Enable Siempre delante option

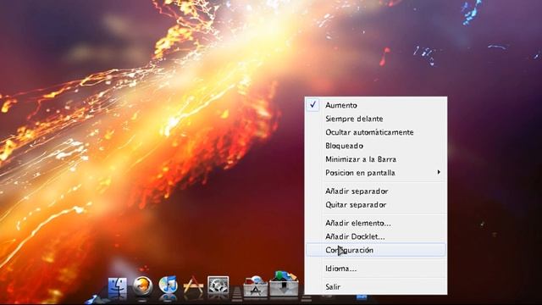376,119
